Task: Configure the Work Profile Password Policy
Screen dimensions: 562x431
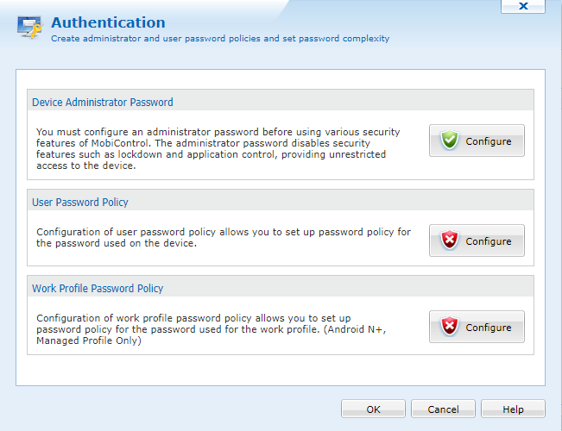Action: click(x=477, y=328)
